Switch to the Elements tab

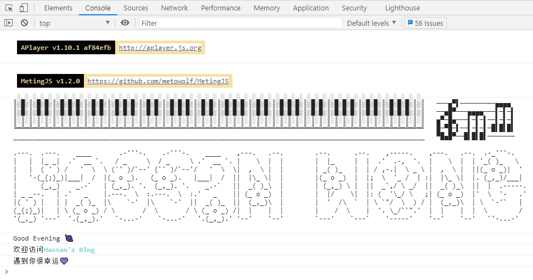point(58,8)
